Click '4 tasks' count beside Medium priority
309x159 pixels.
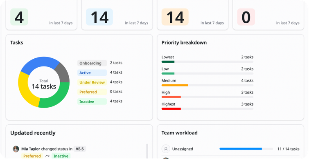[x=247, y=80]
